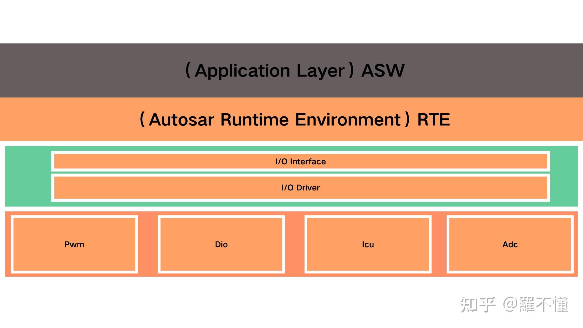Select the I/O Driver box
This screenshot has width=583, height=328.
click(300, 187)
